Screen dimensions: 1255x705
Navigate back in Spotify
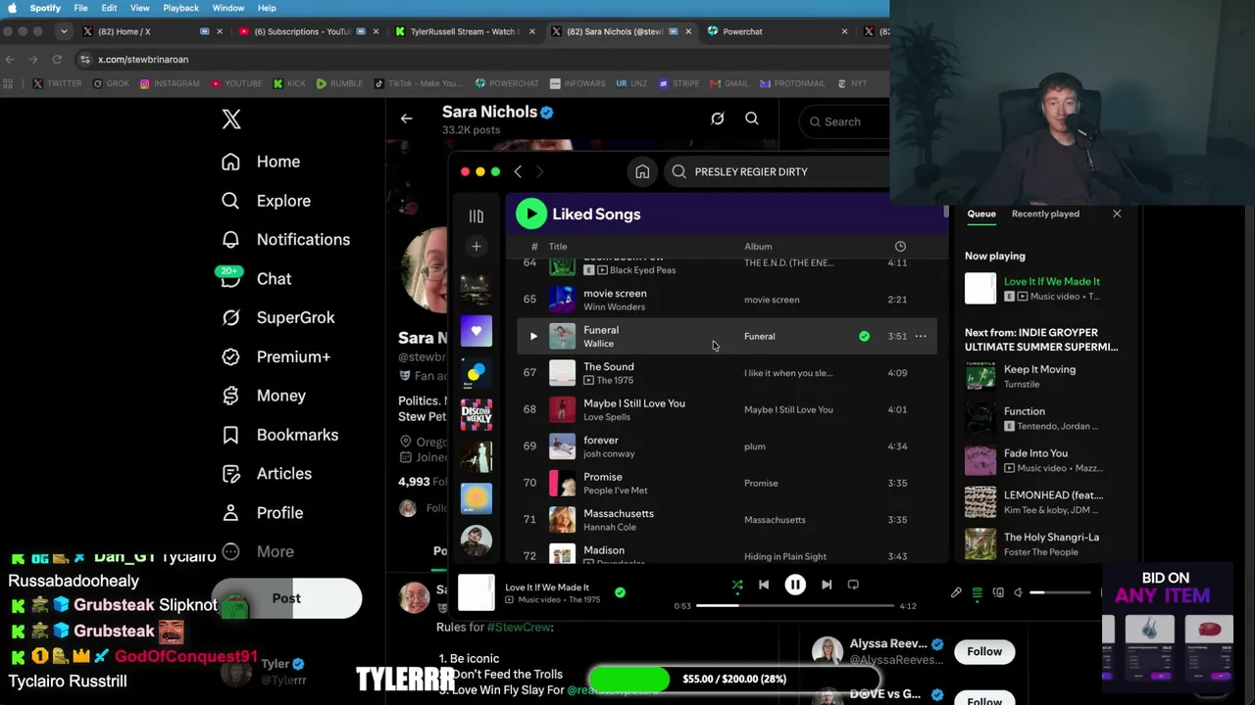click(518, 171)
